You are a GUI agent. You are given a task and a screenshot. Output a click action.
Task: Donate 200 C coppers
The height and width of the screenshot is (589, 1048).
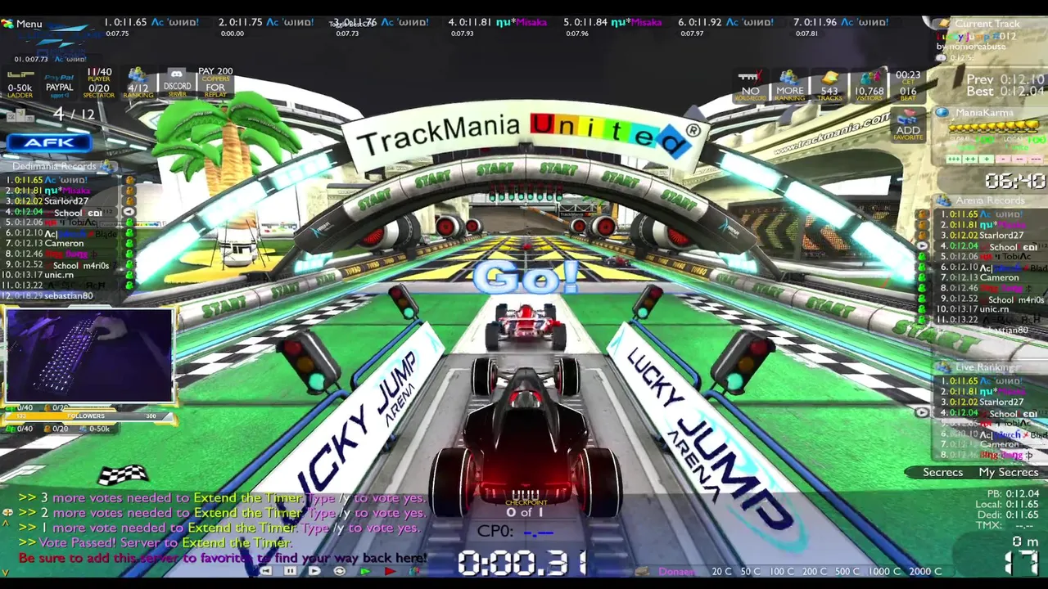pyautogui.click(x=815, y=571)
